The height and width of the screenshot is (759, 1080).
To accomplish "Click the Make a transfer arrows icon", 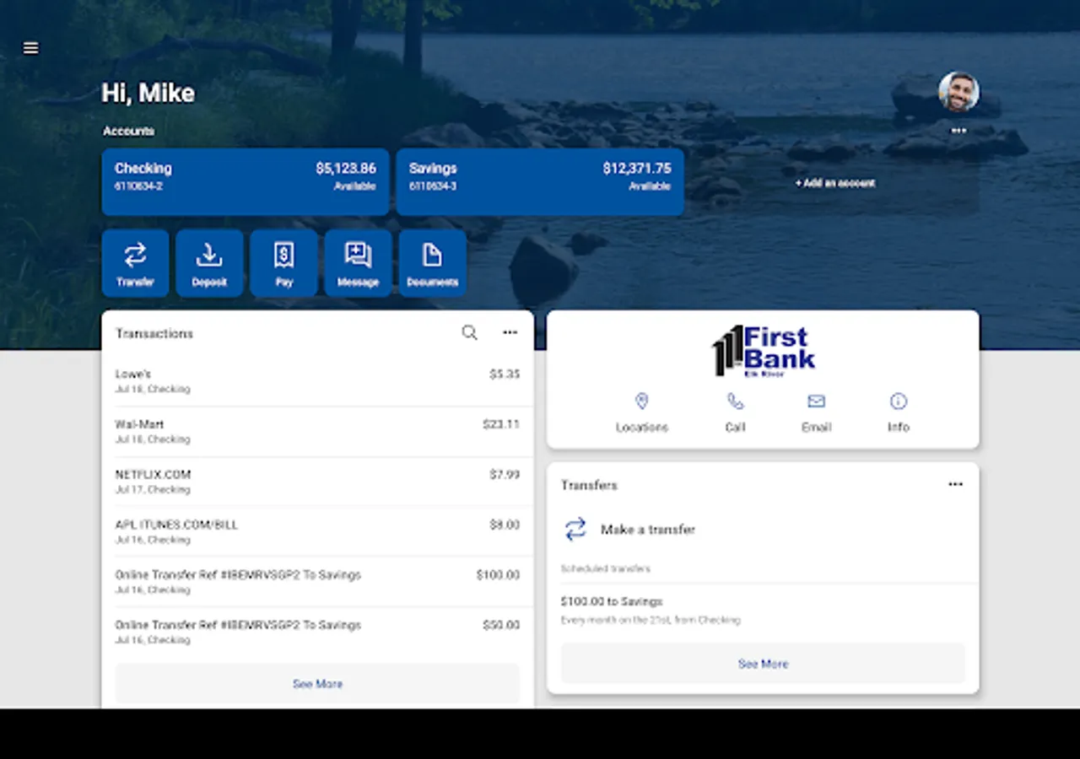I will (x=575, y=530).
